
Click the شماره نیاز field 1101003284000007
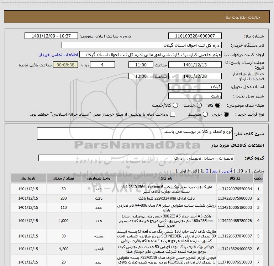click(x=195, y=36)
